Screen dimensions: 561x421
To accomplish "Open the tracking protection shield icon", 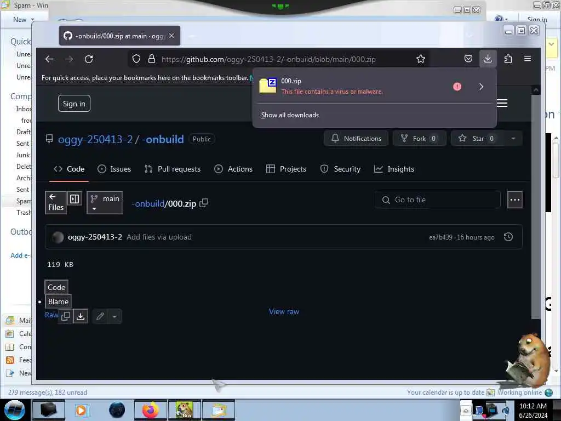I will (136, 59).
